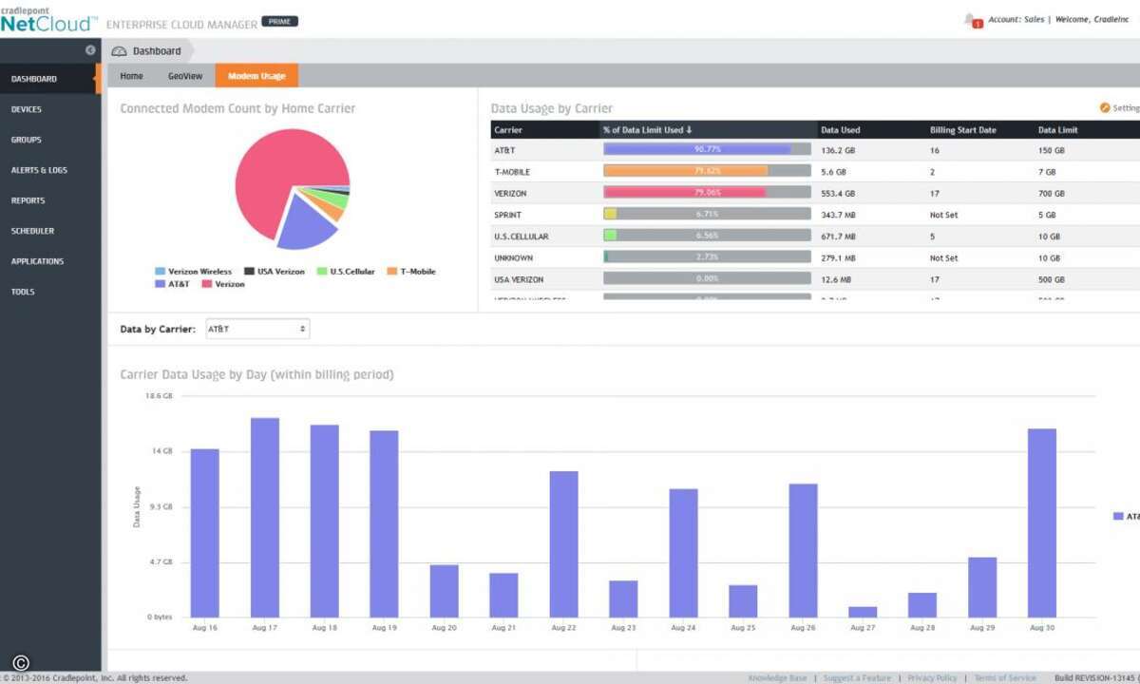Select the Modem Usage tab
Screen dimensions: 1140x684
pyautogui.click(x=256, y=76)
